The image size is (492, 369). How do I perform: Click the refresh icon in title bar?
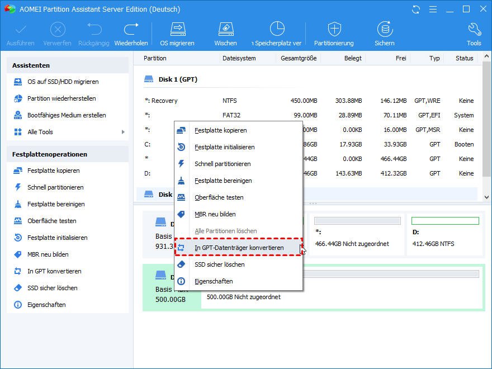tap(416, 10)
